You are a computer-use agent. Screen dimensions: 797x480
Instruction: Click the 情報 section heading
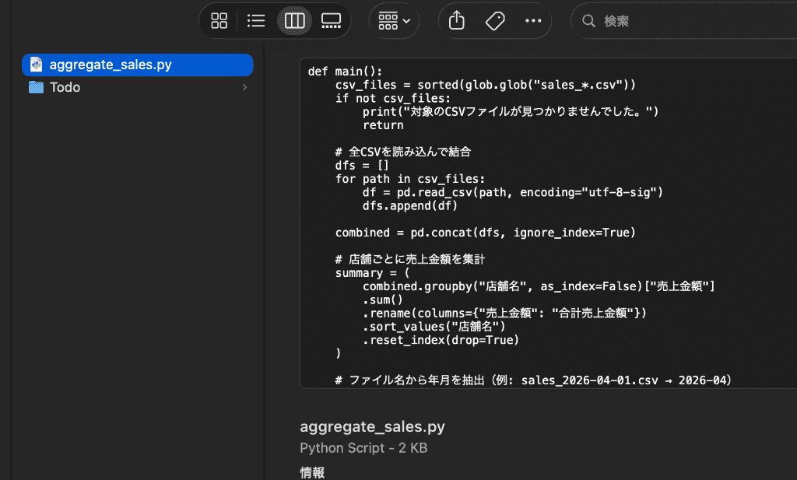click(x=312, y=473)
